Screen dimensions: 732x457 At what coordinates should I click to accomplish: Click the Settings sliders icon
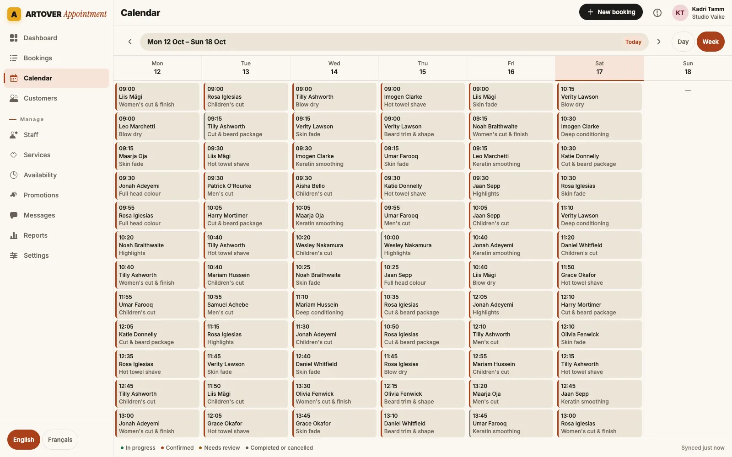(14, 255)
